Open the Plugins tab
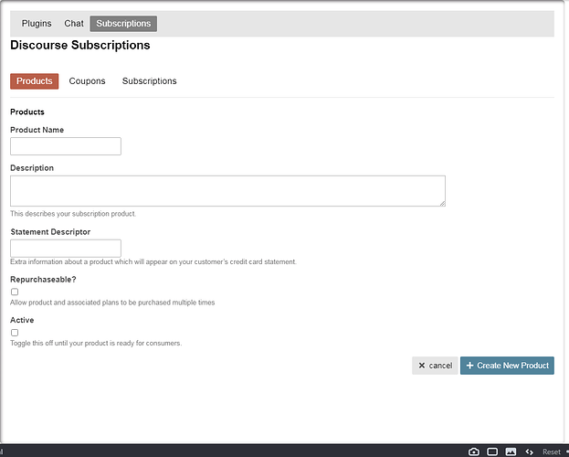Viewport: 569px width, 457px height. click(37, 23)
